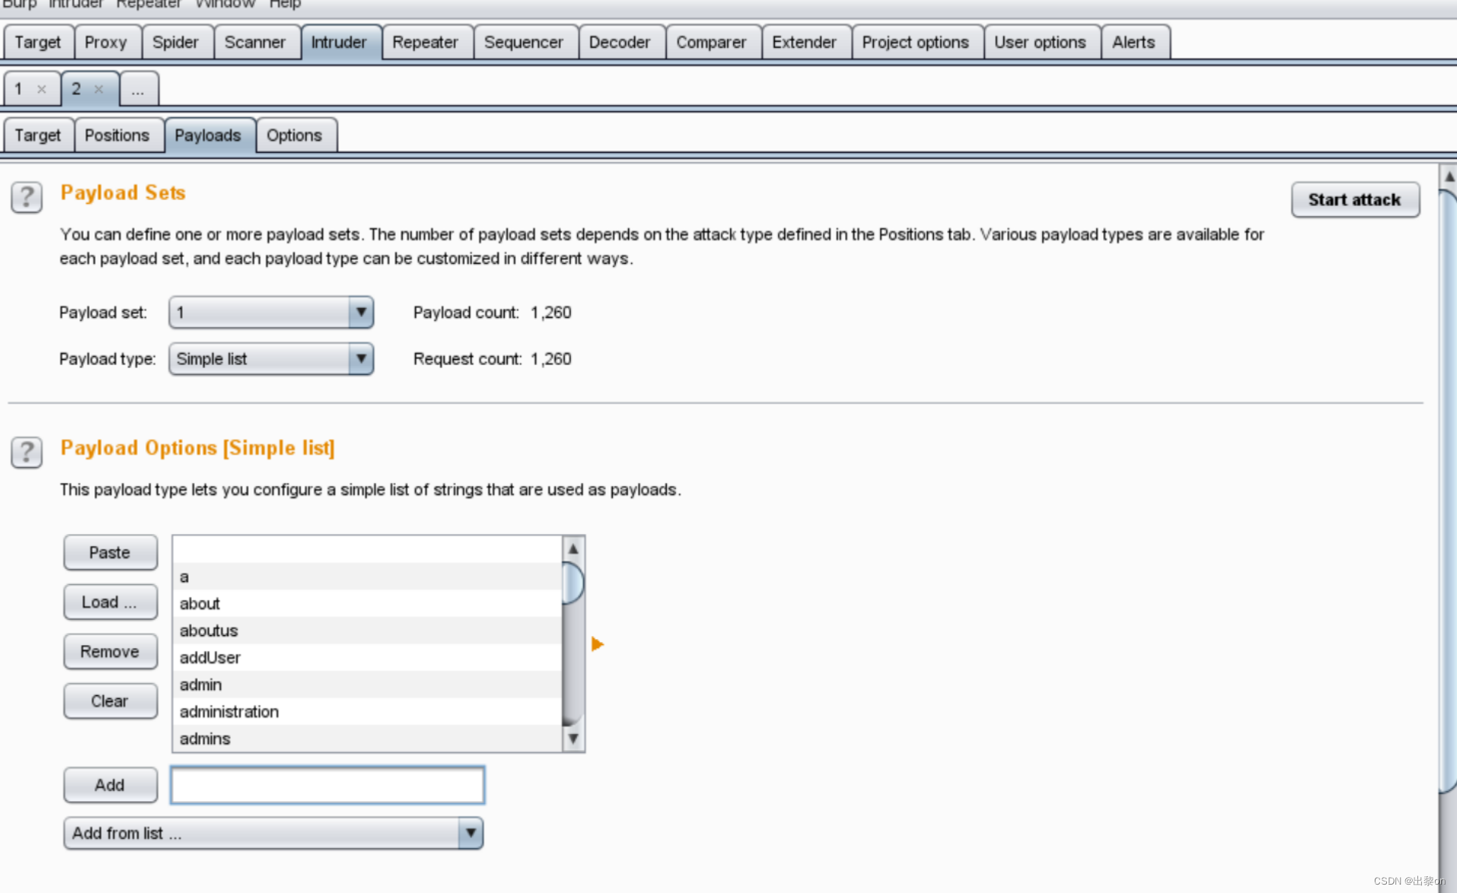1457x893 pixels.
Task: Switch to the Positions sub-tab
Action: click(117, 135)
